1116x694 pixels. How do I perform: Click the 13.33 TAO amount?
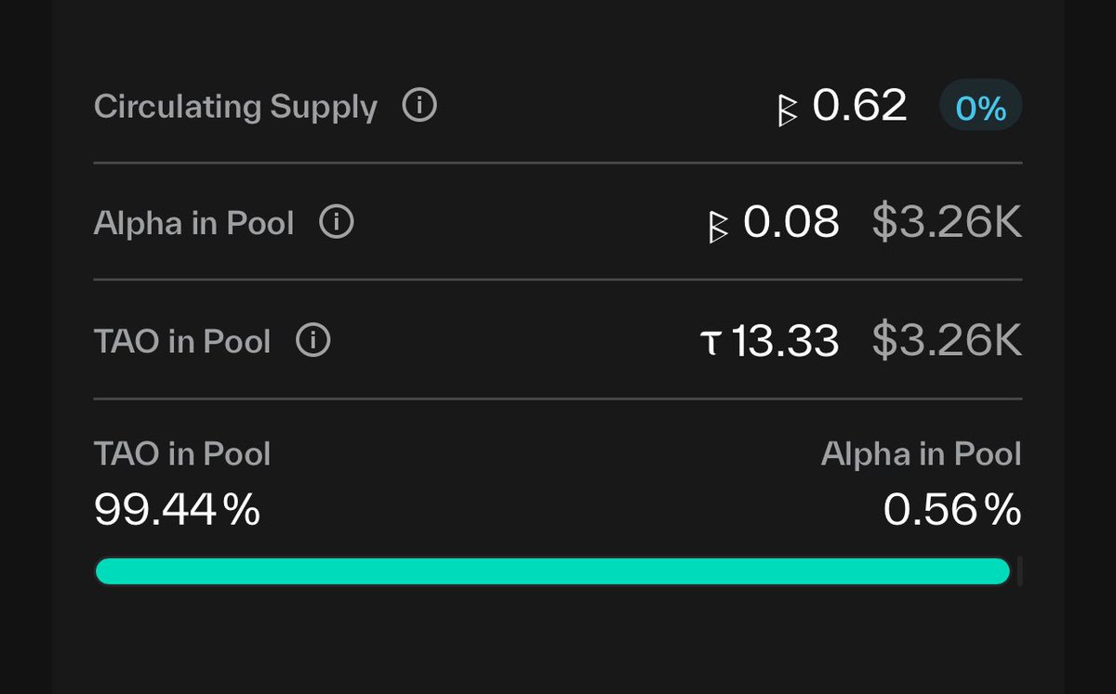coord(786,340)
